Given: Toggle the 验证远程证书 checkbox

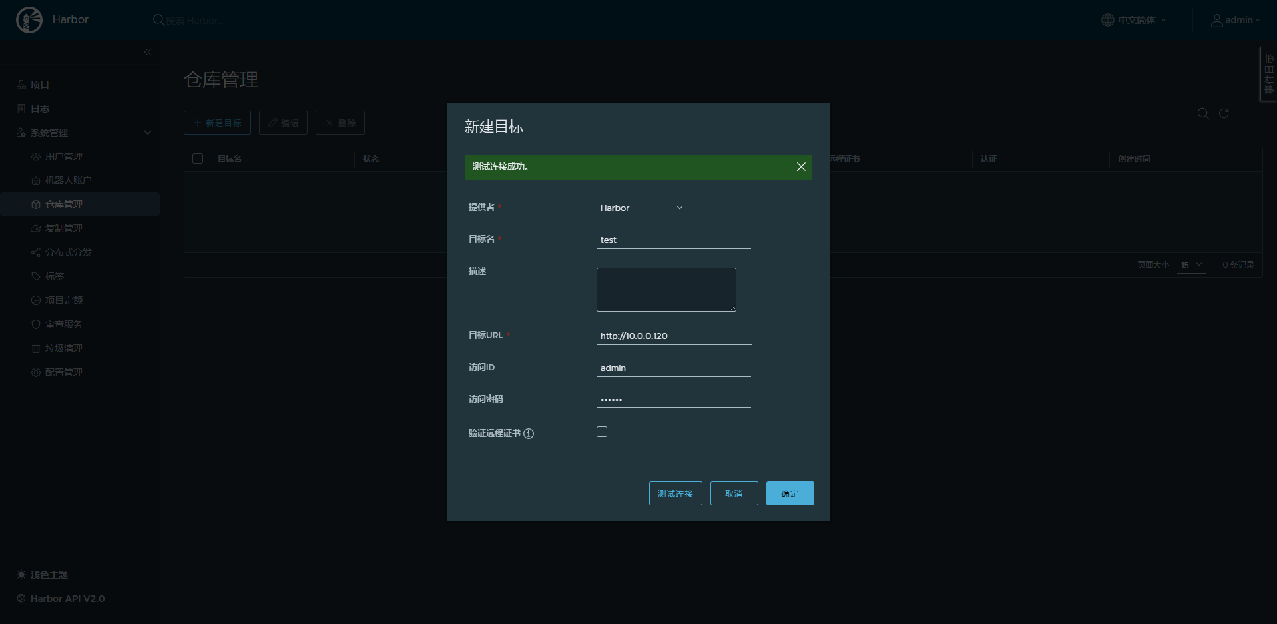Looking at the screenshot, I should 602,432.
